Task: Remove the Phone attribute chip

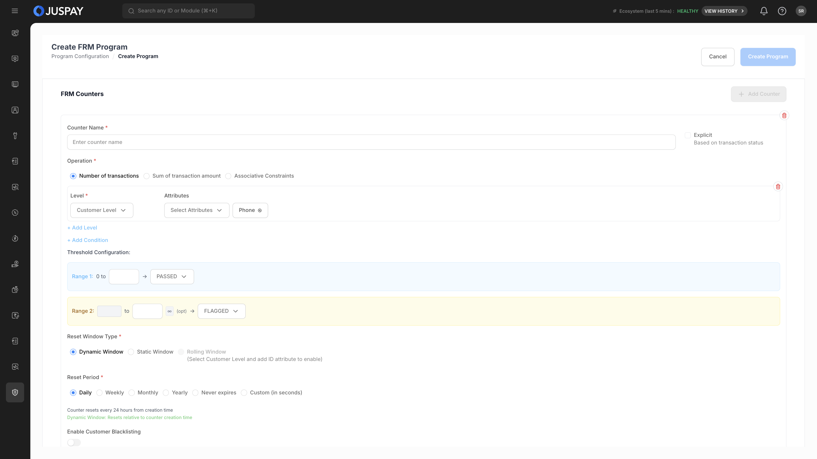Action: (x=260, y=210)
